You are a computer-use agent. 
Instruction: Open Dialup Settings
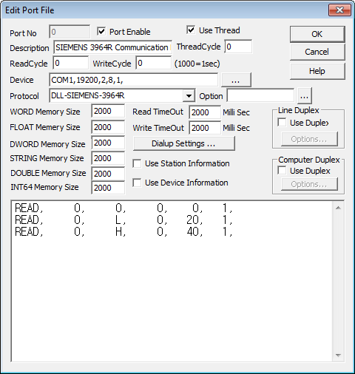click(183, 143)
